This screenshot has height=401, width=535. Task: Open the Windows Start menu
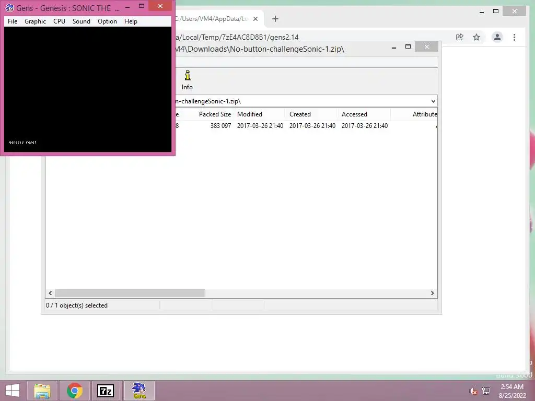tap(13, 391)
